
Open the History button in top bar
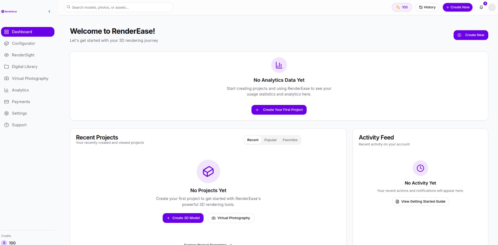[x=427, y=7]
